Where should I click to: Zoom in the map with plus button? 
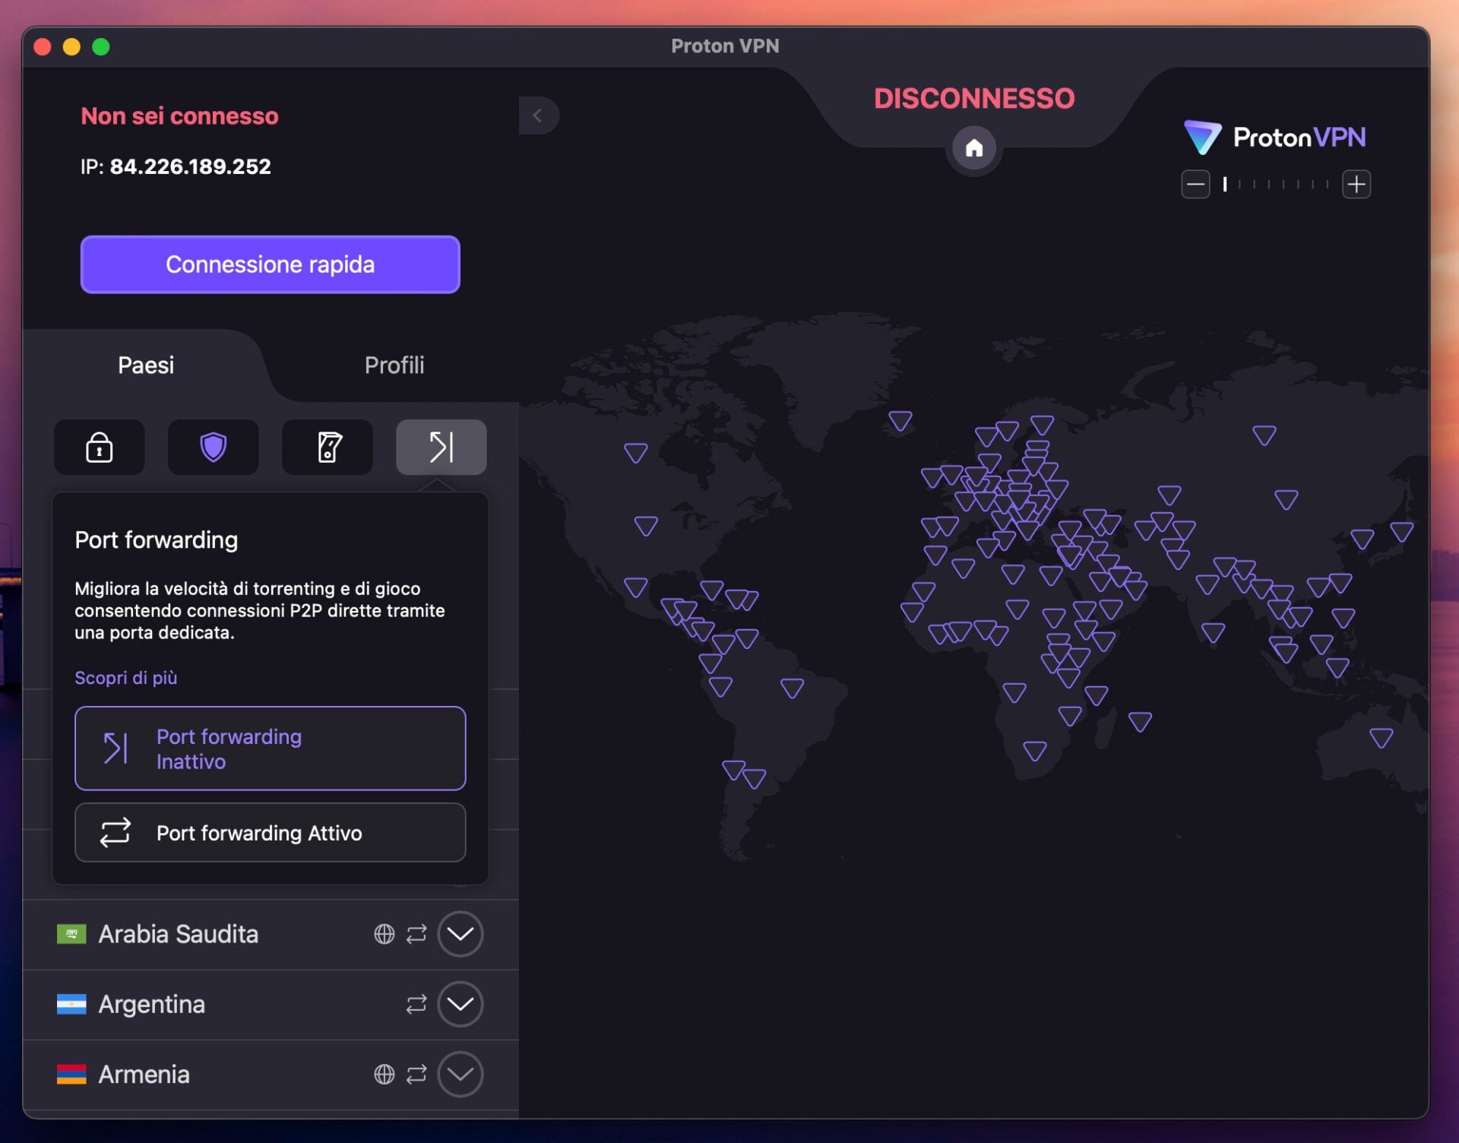(x=1356, y=184)
